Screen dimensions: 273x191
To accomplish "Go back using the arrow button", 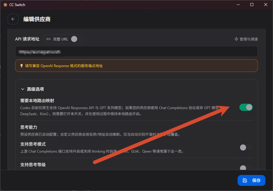I will click(x=13, y=19).
